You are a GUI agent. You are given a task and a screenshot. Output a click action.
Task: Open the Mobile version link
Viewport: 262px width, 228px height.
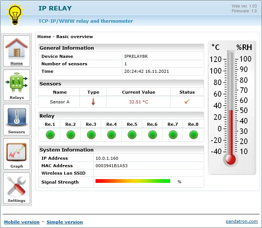tap(22, 222)
